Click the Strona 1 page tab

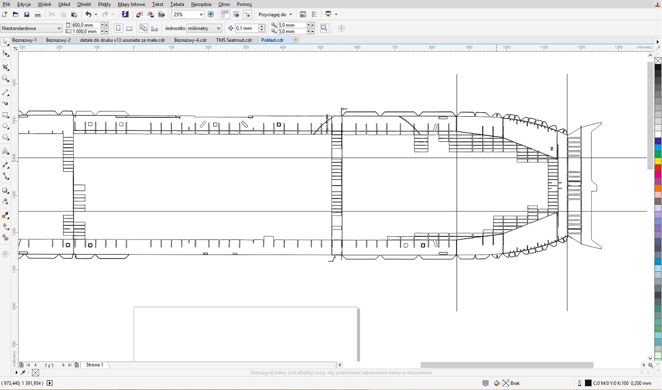pos(95,365)
